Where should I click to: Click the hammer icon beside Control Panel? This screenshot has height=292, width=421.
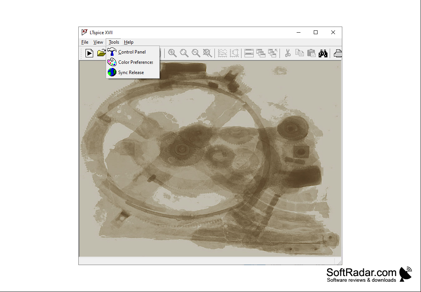(x=112, y=52)
